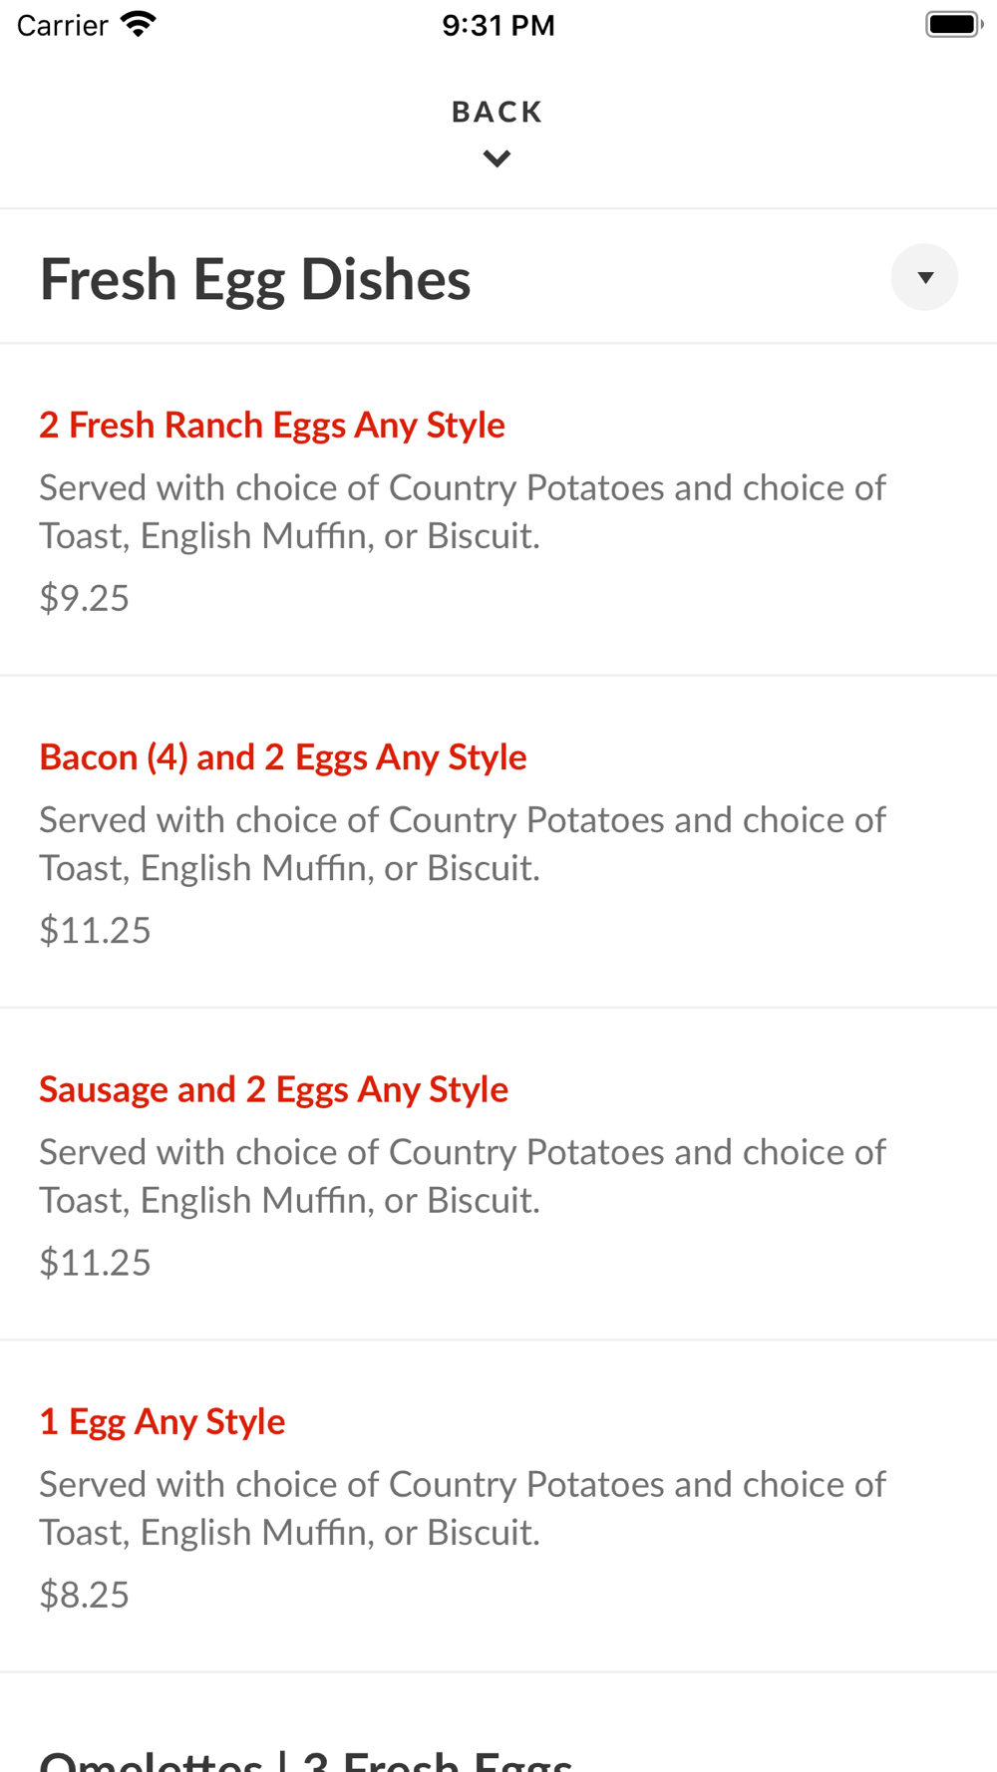The width and height of the screenshot is (997, 1772).
Task: Click the description under the Sausage dish
Action: (x=463, y=1176)
